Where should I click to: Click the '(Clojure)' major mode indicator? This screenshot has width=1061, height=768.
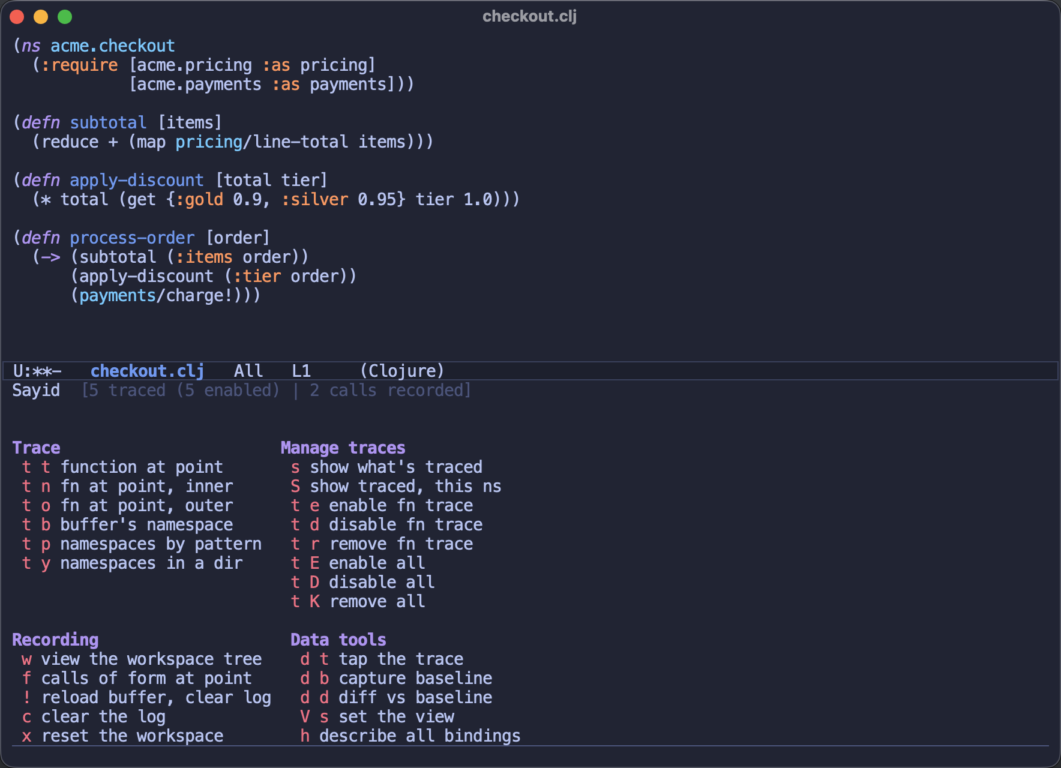pos(402,371)
